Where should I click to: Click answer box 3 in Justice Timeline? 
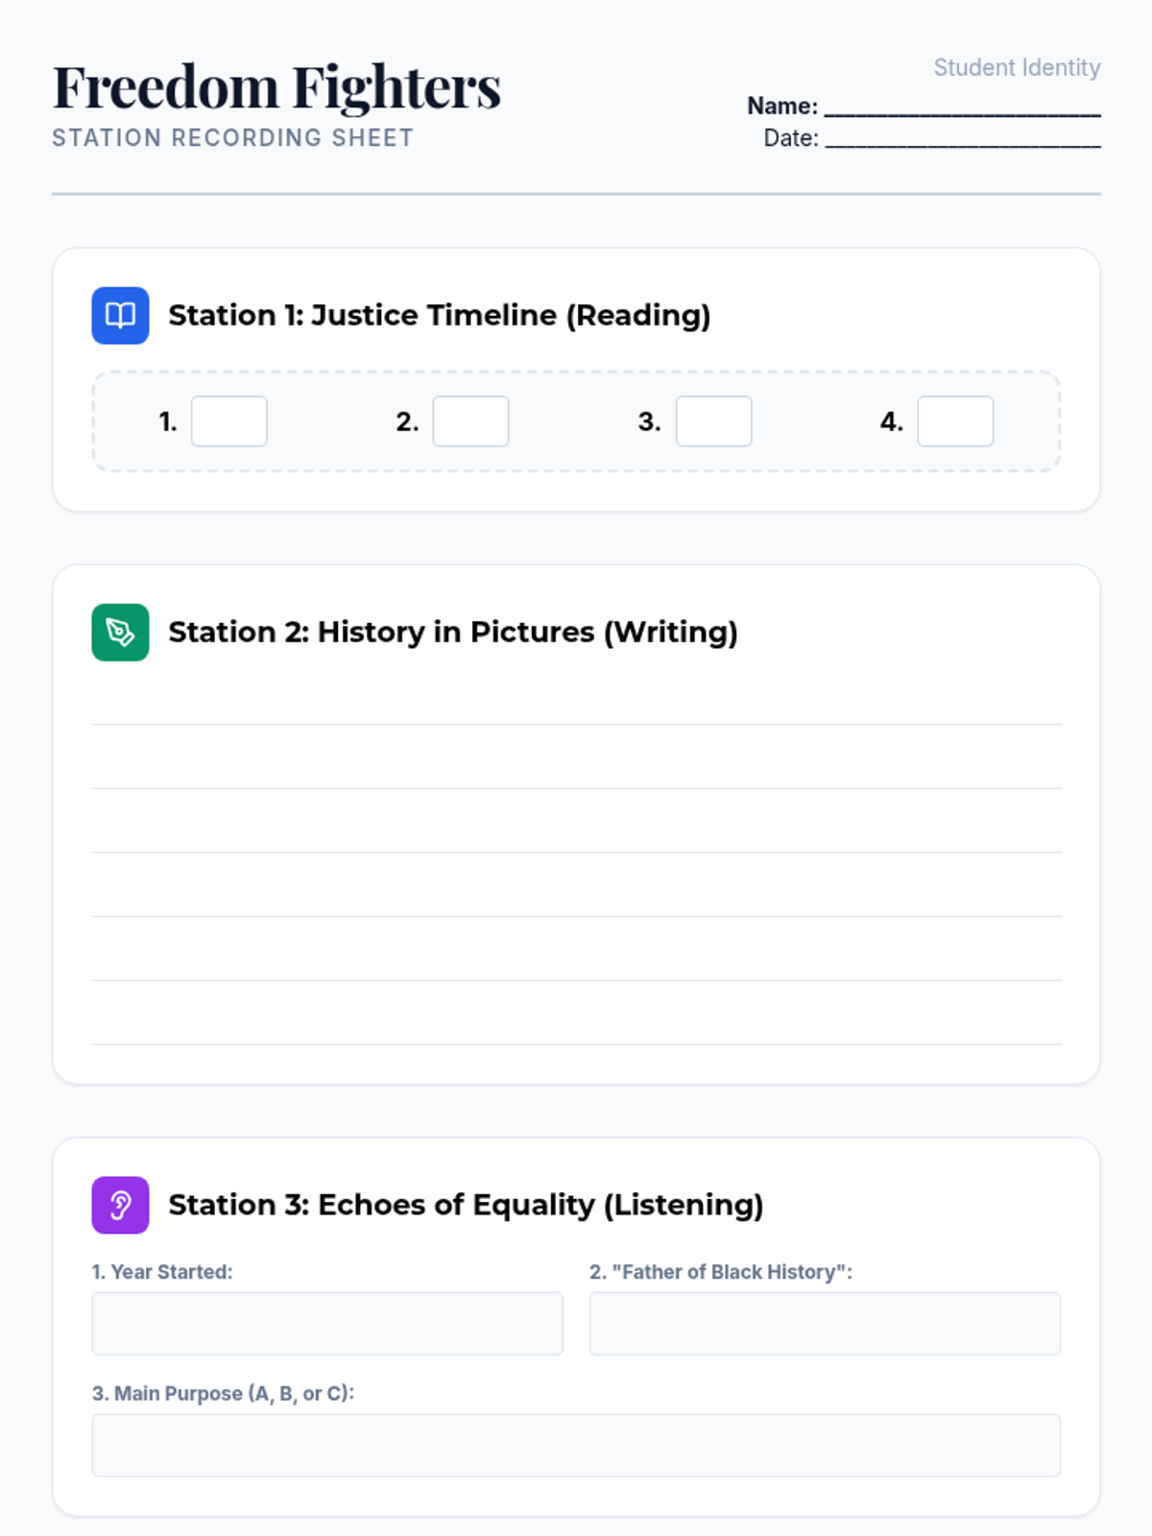(713, 421)
